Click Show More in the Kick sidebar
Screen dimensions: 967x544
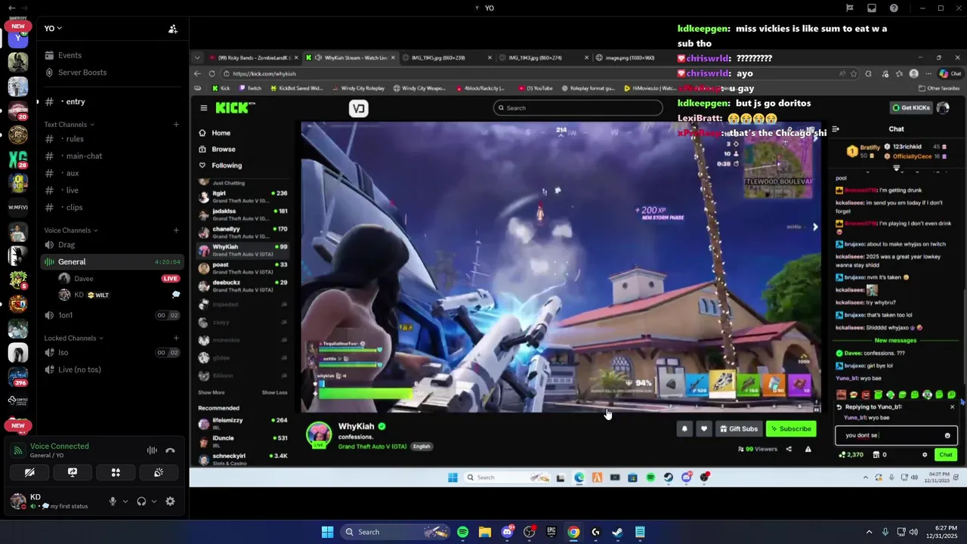click(x=212, y=393)
